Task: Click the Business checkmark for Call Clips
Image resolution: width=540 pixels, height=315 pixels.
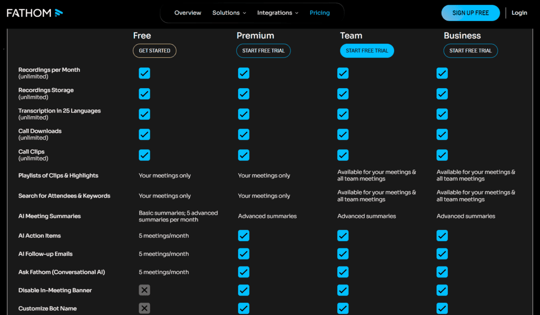Action: (442, 155)
